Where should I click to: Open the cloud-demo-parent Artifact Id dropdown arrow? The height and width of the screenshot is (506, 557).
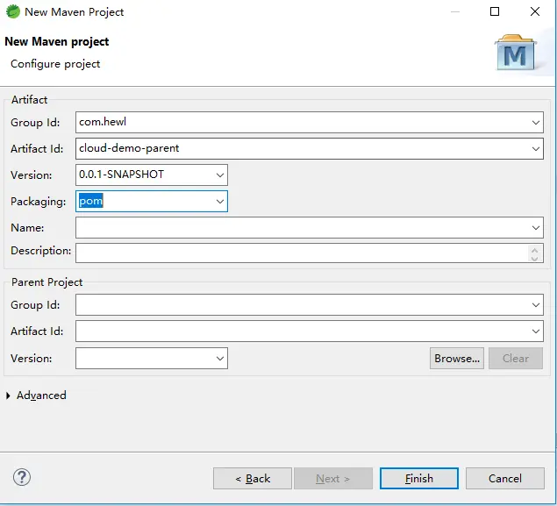coord(536,149)
